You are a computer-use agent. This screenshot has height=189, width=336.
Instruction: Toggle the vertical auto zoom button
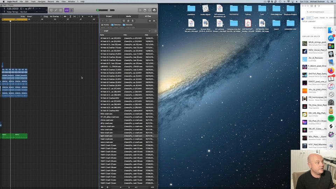pyautogui.click(x=70, y=16)
